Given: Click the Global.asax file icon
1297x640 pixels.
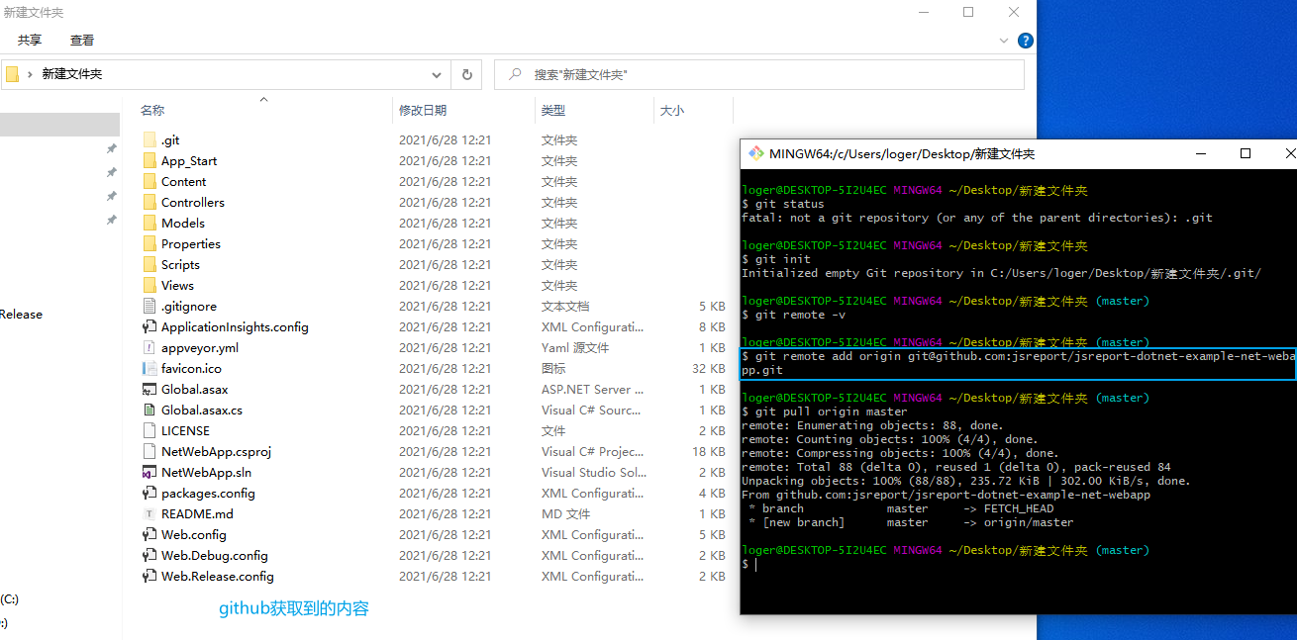Looking at the screenshot, I should click(150, 390).
